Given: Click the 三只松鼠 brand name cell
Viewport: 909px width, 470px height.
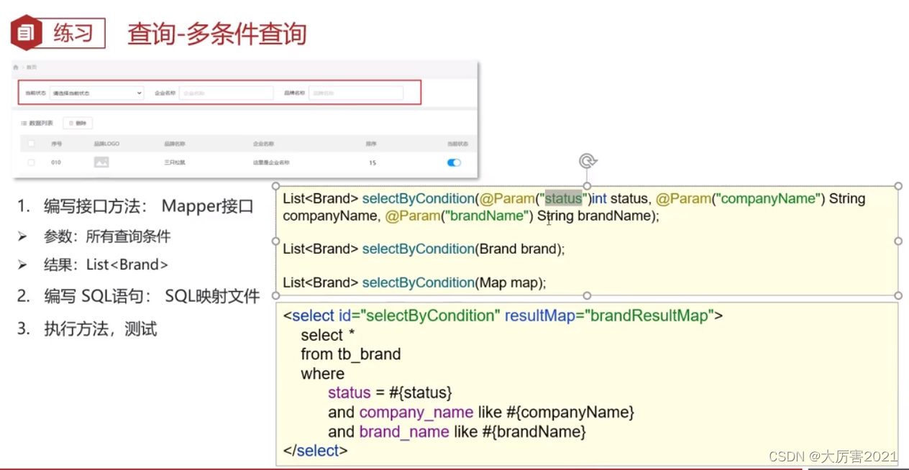Looking at the screenshot, I should coord(175,162).
